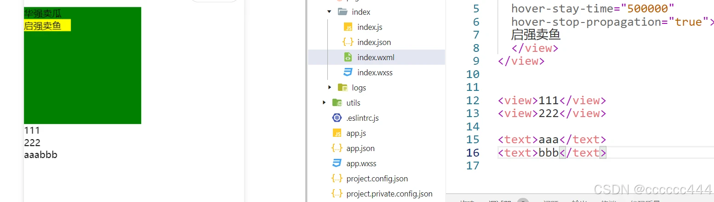Open project.config.json file
Image resolution: width=714 pixels, height=202 pixels.
pos(377,179)
